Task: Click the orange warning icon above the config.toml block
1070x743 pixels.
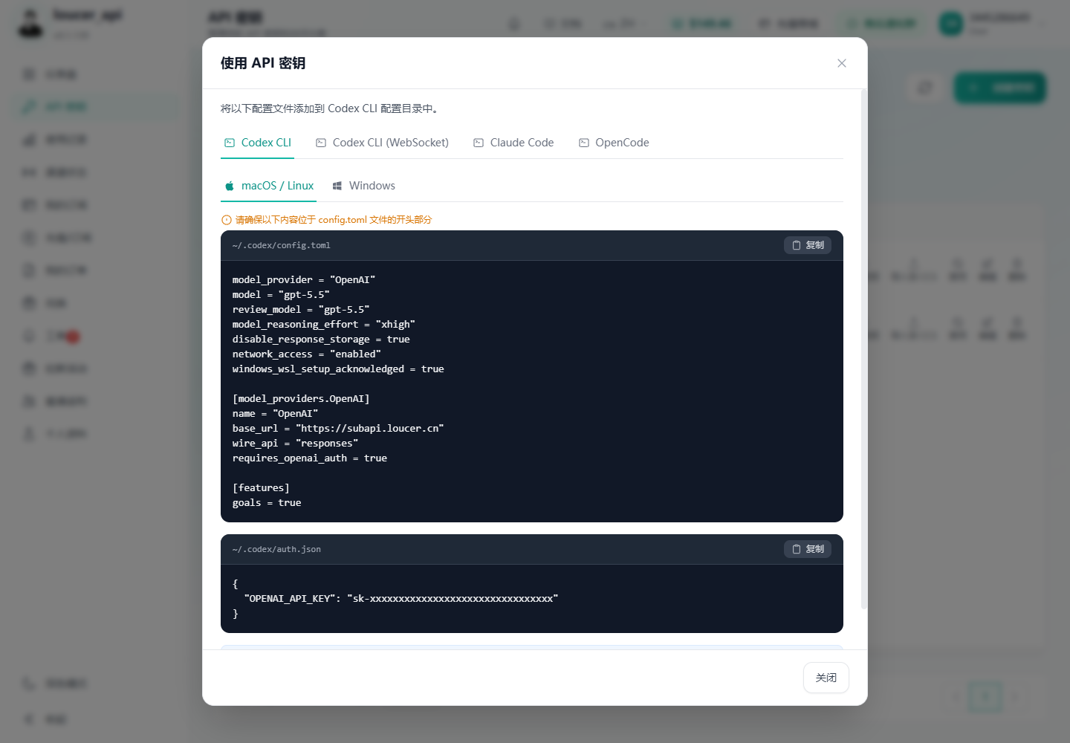Action: point(227,220)
